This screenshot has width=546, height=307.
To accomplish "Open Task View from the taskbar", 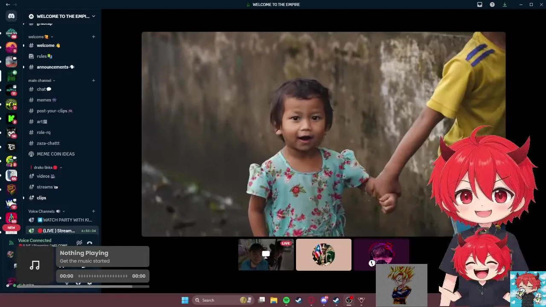I will pos(262,300).
